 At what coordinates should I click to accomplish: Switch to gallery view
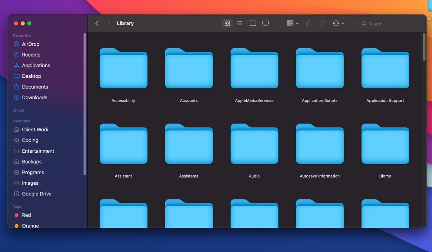[266, 23]
